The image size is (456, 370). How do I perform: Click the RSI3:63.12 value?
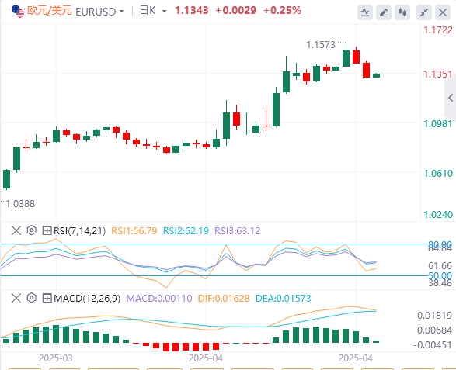(237, 231)
